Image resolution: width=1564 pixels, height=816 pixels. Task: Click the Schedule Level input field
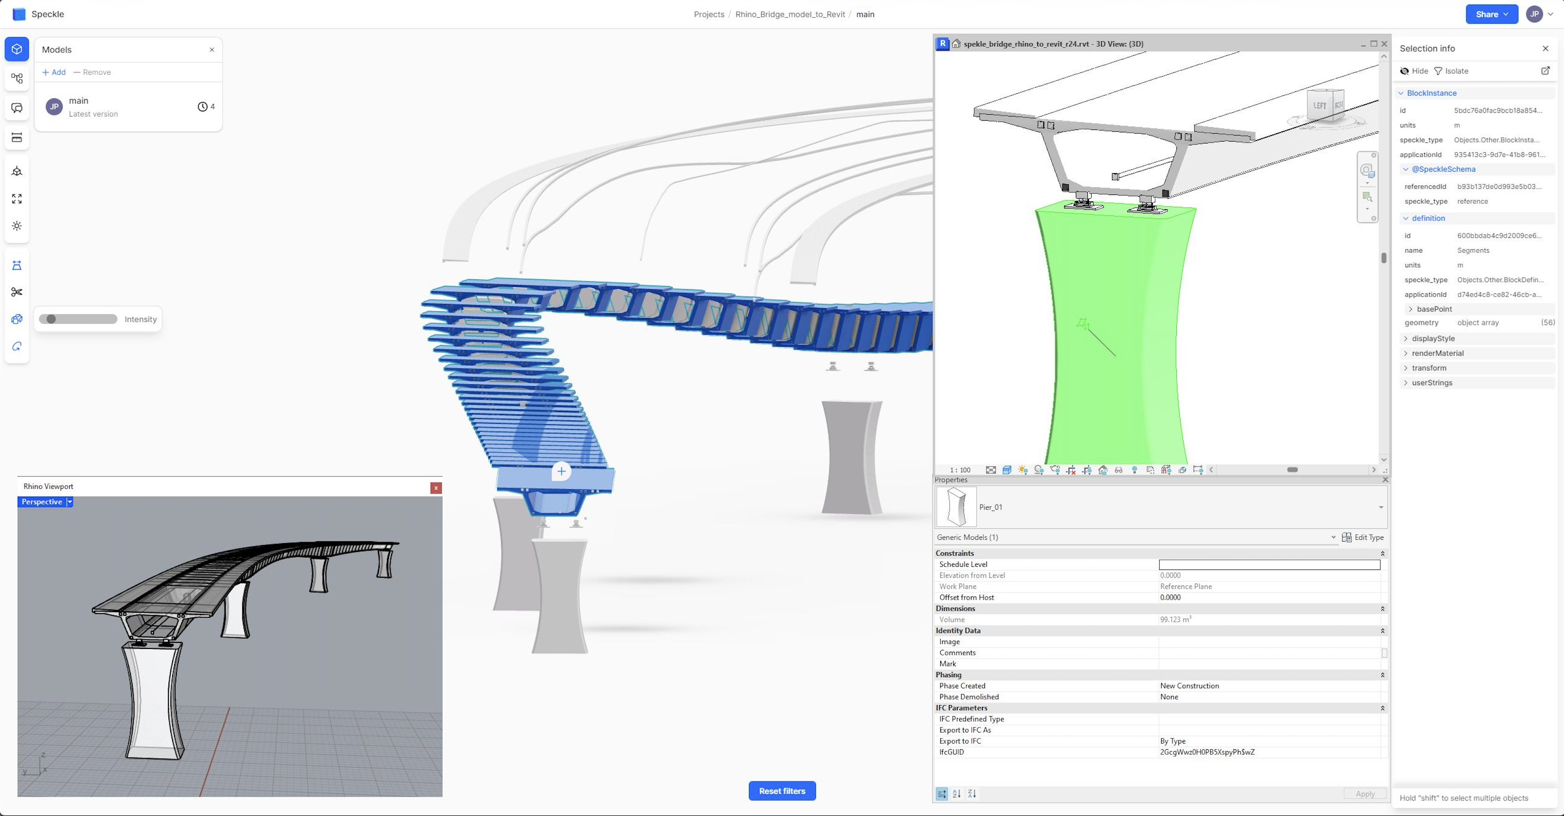(x=1270, y=564)
